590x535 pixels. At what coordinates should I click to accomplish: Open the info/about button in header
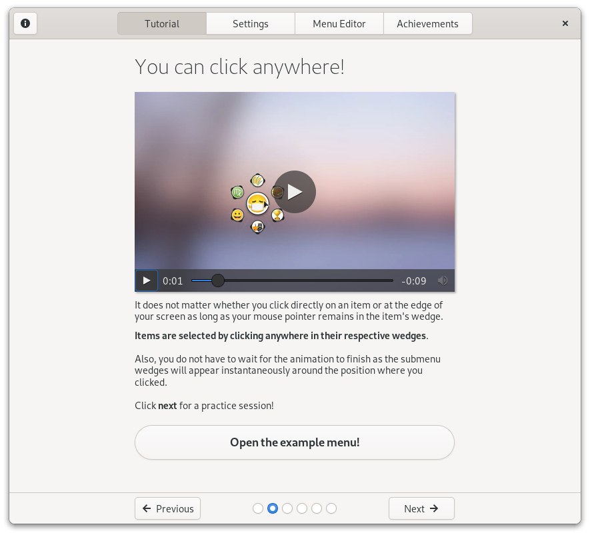[25, 23]
